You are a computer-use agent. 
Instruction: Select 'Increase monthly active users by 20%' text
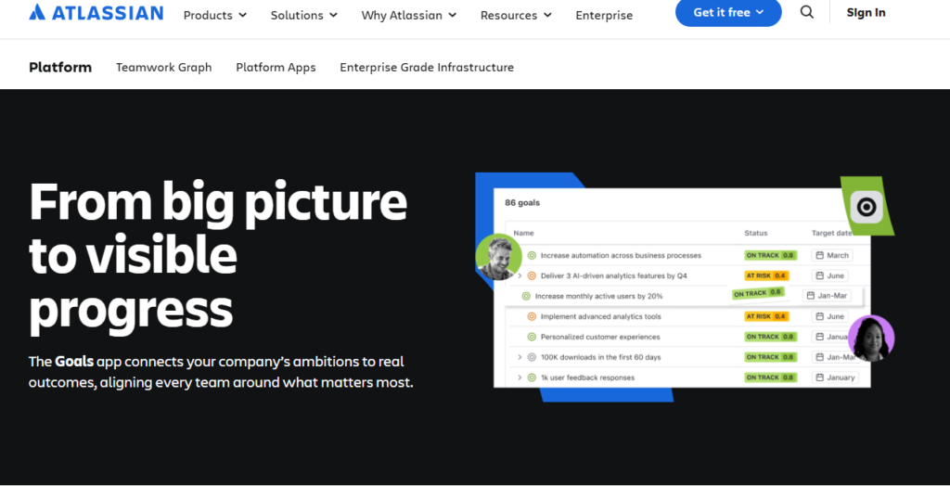pos(598,296)
